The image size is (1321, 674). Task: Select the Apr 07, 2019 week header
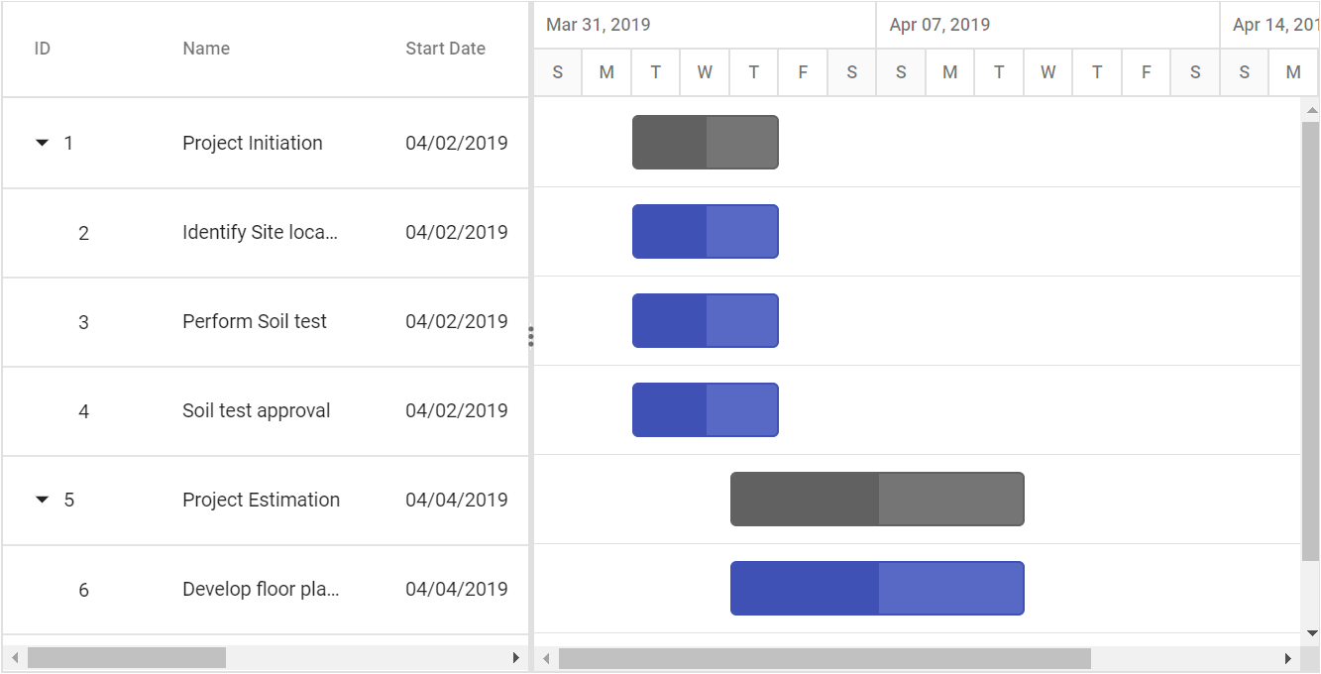tap(1048, 25)
